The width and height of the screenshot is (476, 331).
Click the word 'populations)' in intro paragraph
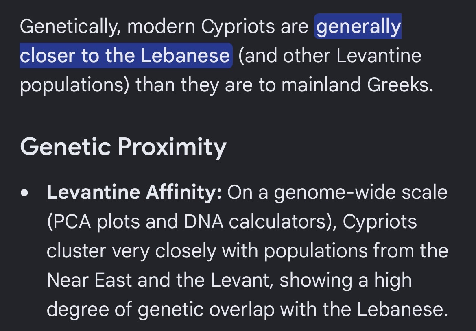pyautogui.click(x=75, y=85)
